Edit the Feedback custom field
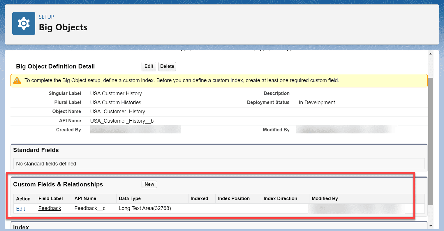Viewport: 444px width, 231px height. click(x=20, y=209)
